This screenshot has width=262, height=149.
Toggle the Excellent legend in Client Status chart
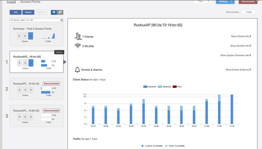pos(150,87)
